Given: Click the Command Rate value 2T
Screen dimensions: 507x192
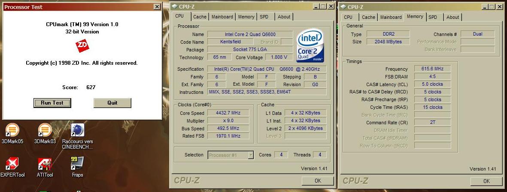Looking at the screenshot, I should (432, 123).
